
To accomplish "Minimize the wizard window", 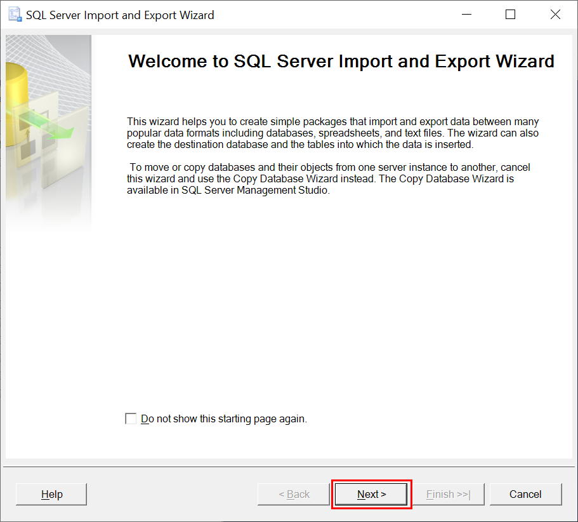I will pos(467,15).
